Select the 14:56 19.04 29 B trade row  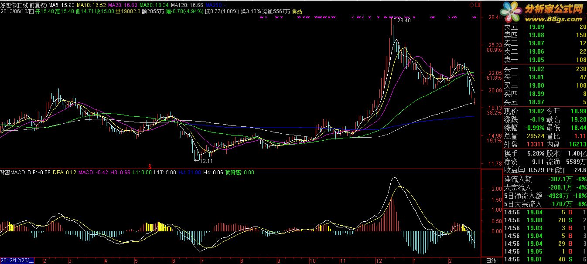tap(545, 244)
